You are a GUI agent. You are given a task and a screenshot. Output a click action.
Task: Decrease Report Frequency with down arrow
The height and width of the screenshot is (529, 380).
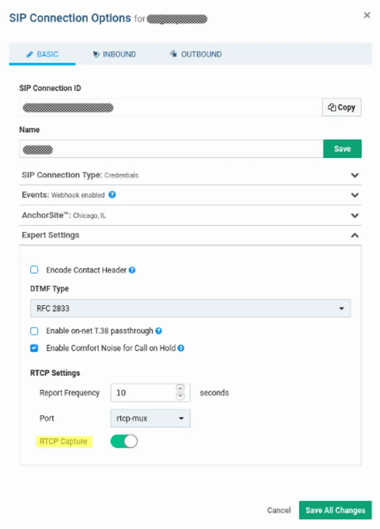tap(180, 397)
